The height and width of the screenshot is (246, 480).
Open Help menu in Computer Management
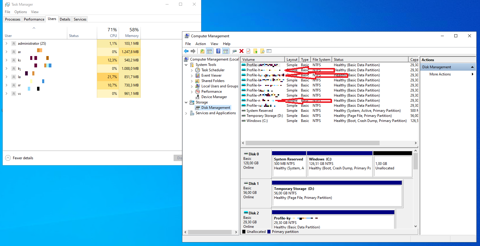click(227, 44)
